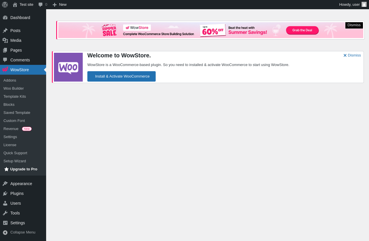
Task: Click the Tools wrench icon
Action: coord(5,213)
